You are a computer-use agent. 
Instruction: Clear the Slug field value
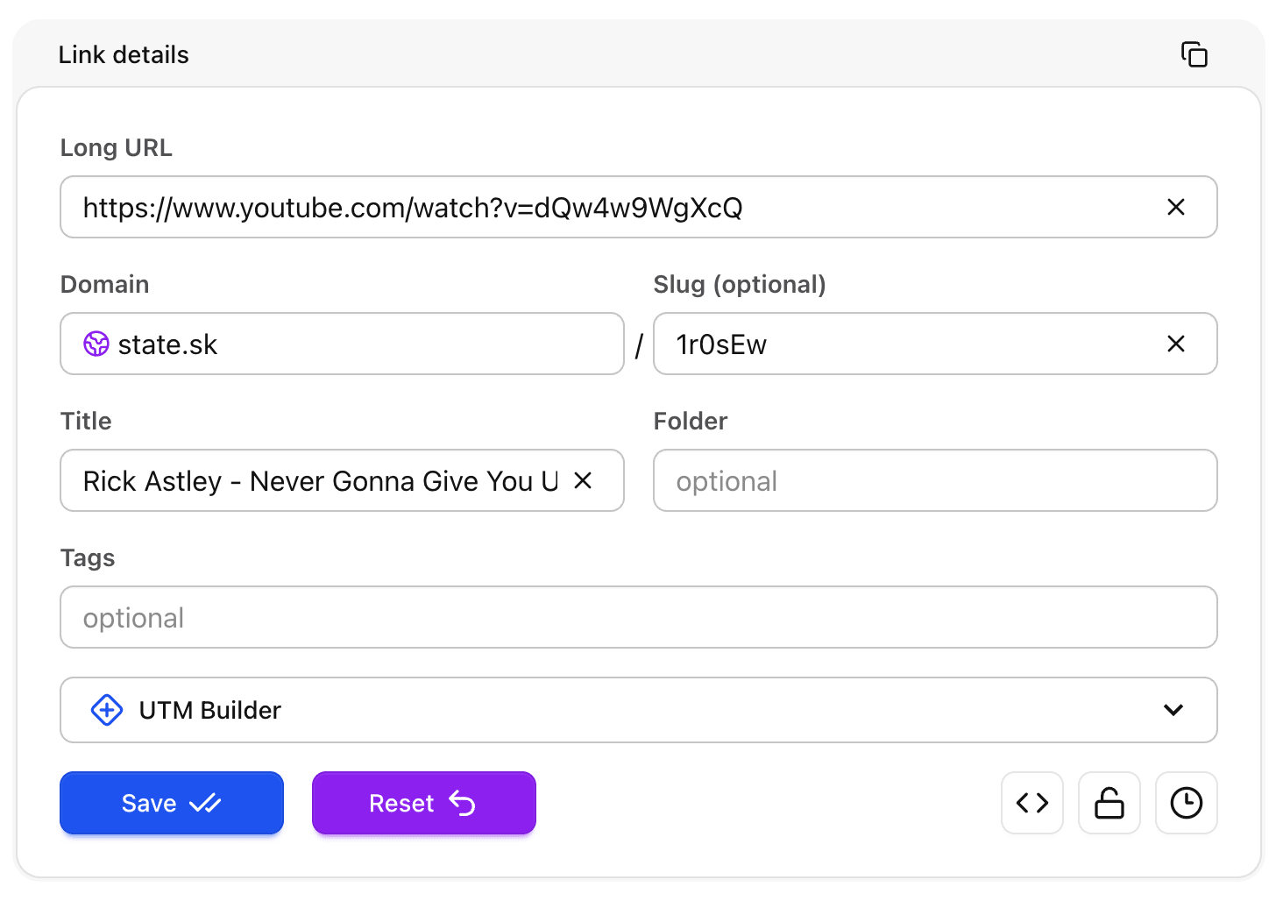click(1176, 344)
